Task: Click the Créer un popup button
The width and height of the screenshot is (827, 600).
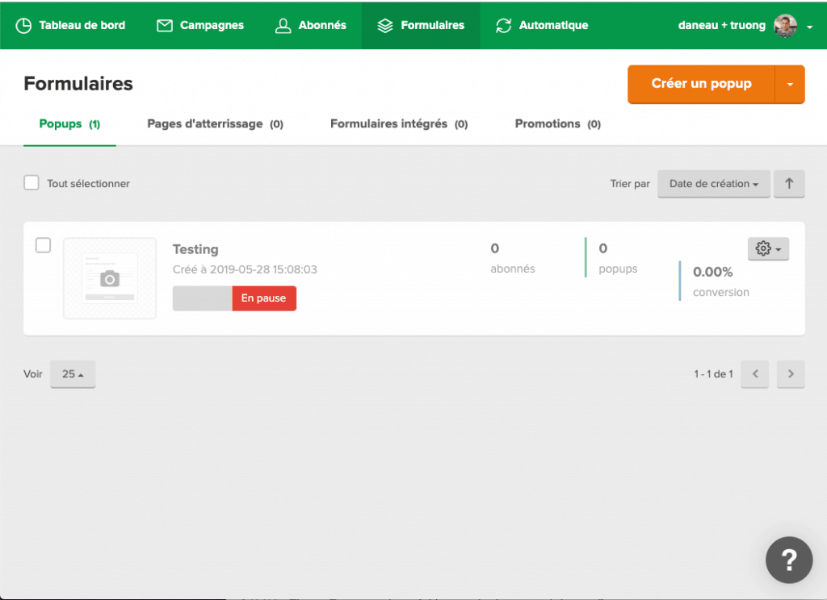Action: click(701, 84)
